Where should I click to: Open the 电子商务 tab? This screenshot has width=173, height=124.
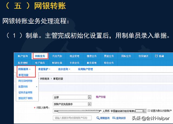coord(40,63)
